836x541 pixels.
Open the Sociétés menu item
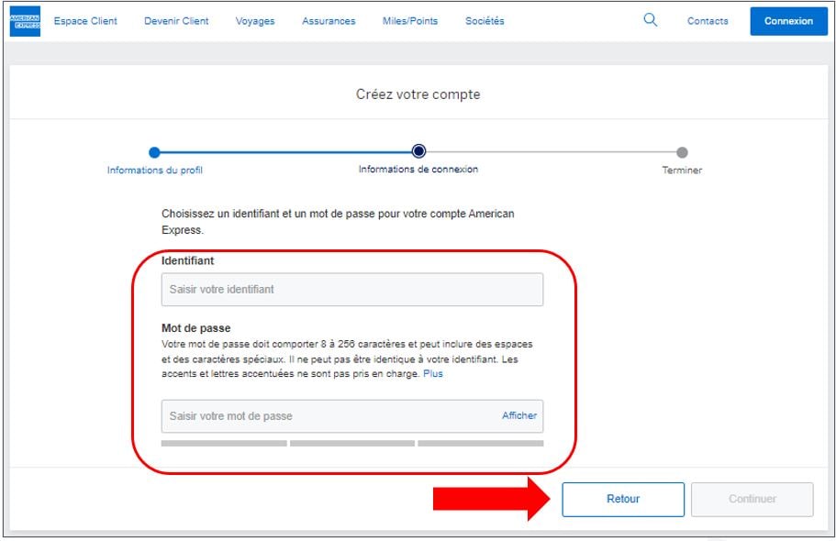485,21
